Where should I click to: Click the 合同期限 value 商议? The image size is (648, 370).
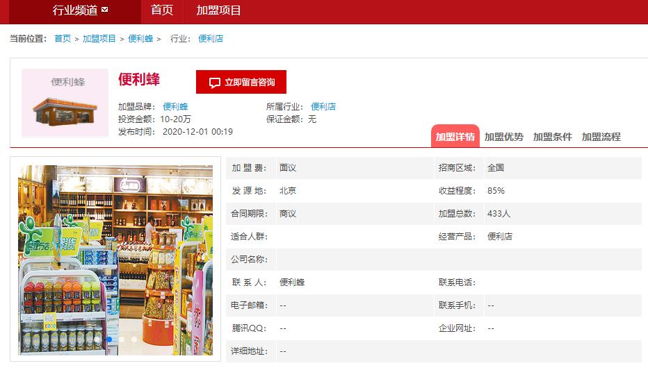(288, 214)
